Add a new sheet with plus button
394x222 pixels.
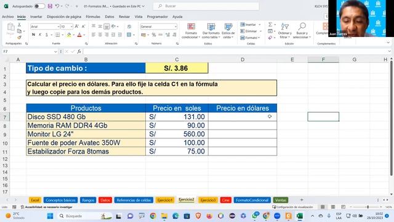[302, 200]
